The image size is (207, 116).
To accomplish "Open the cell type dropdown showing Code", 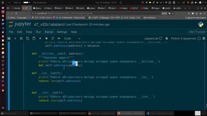I will point(72,38).
